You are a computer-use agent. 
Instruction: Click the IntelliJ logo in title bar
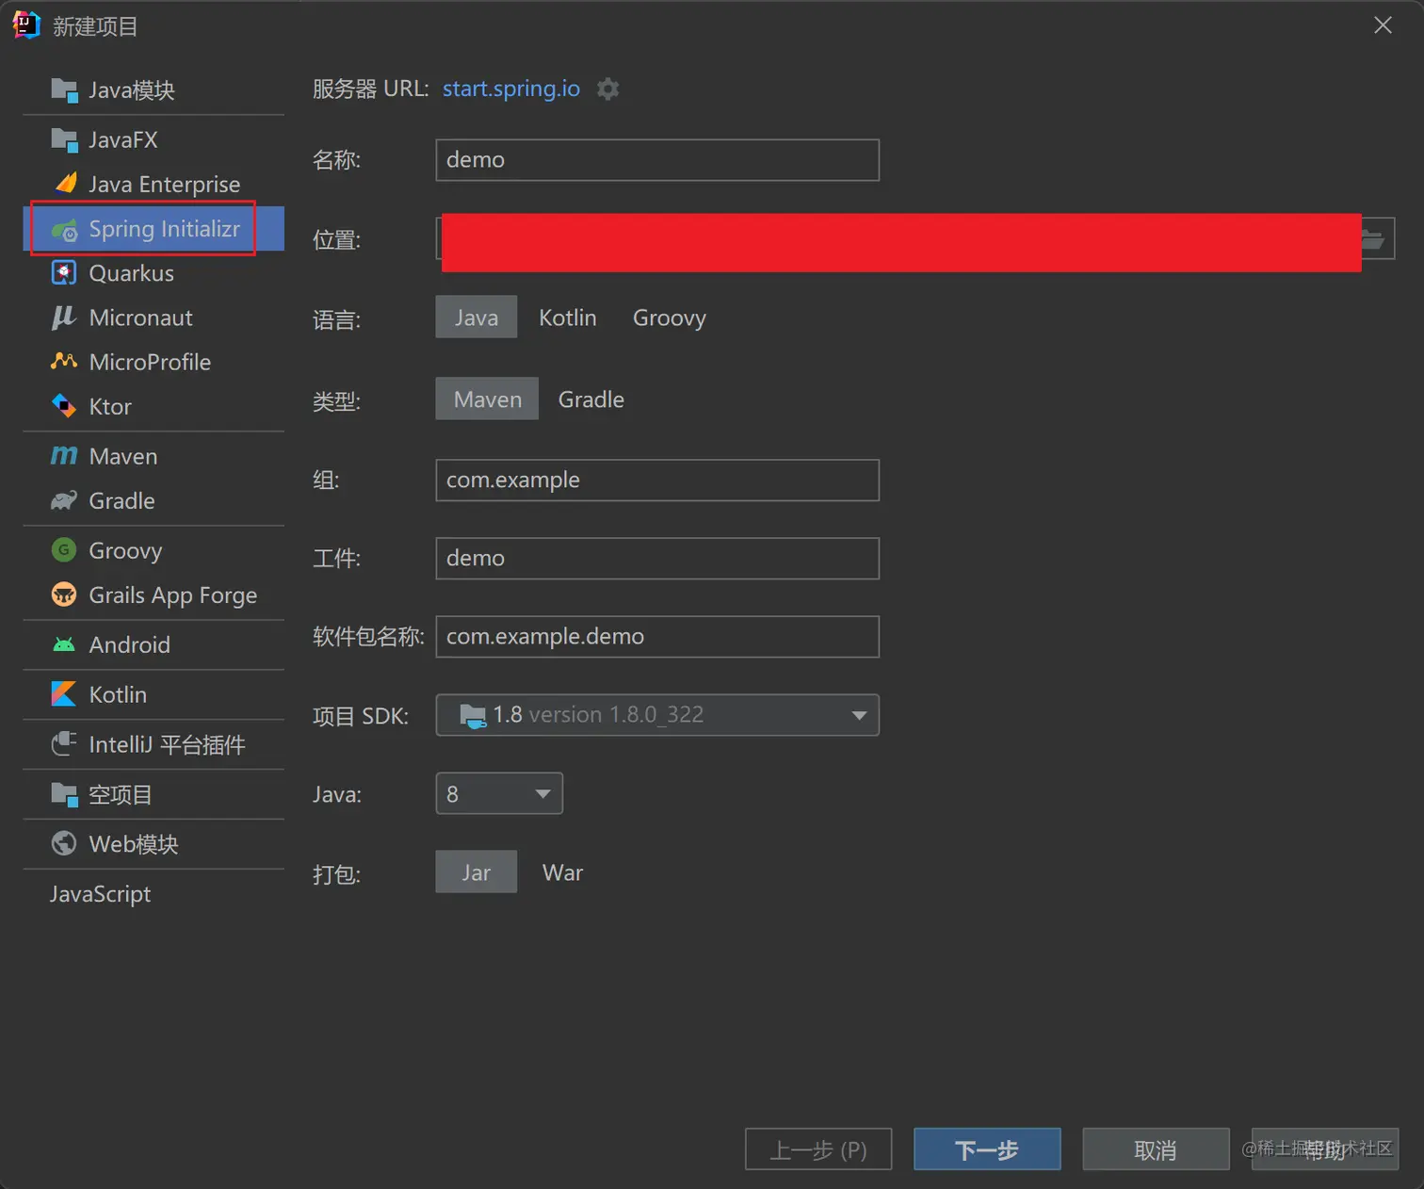click(x=26, y=25)
